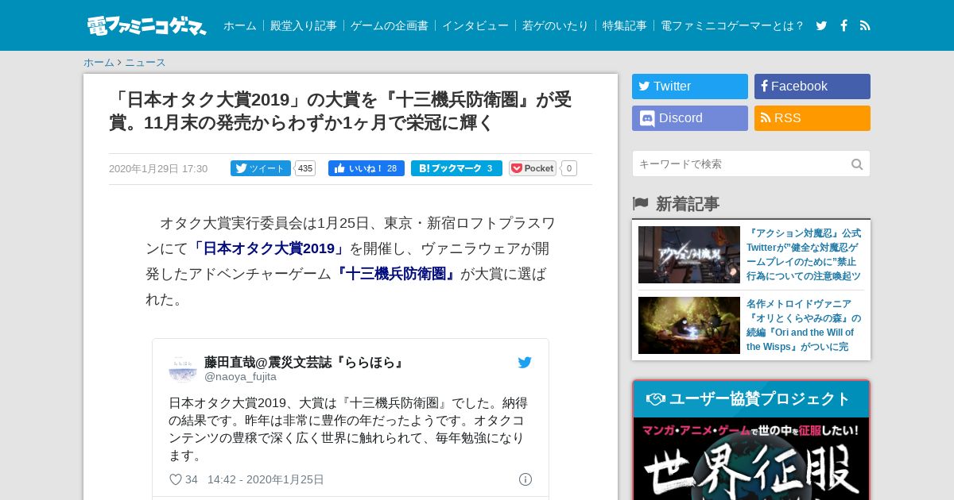Click the 電ファミニコゲーマー site logo
The height and width of the screenshot is (500, 954).
pos(147,25)
